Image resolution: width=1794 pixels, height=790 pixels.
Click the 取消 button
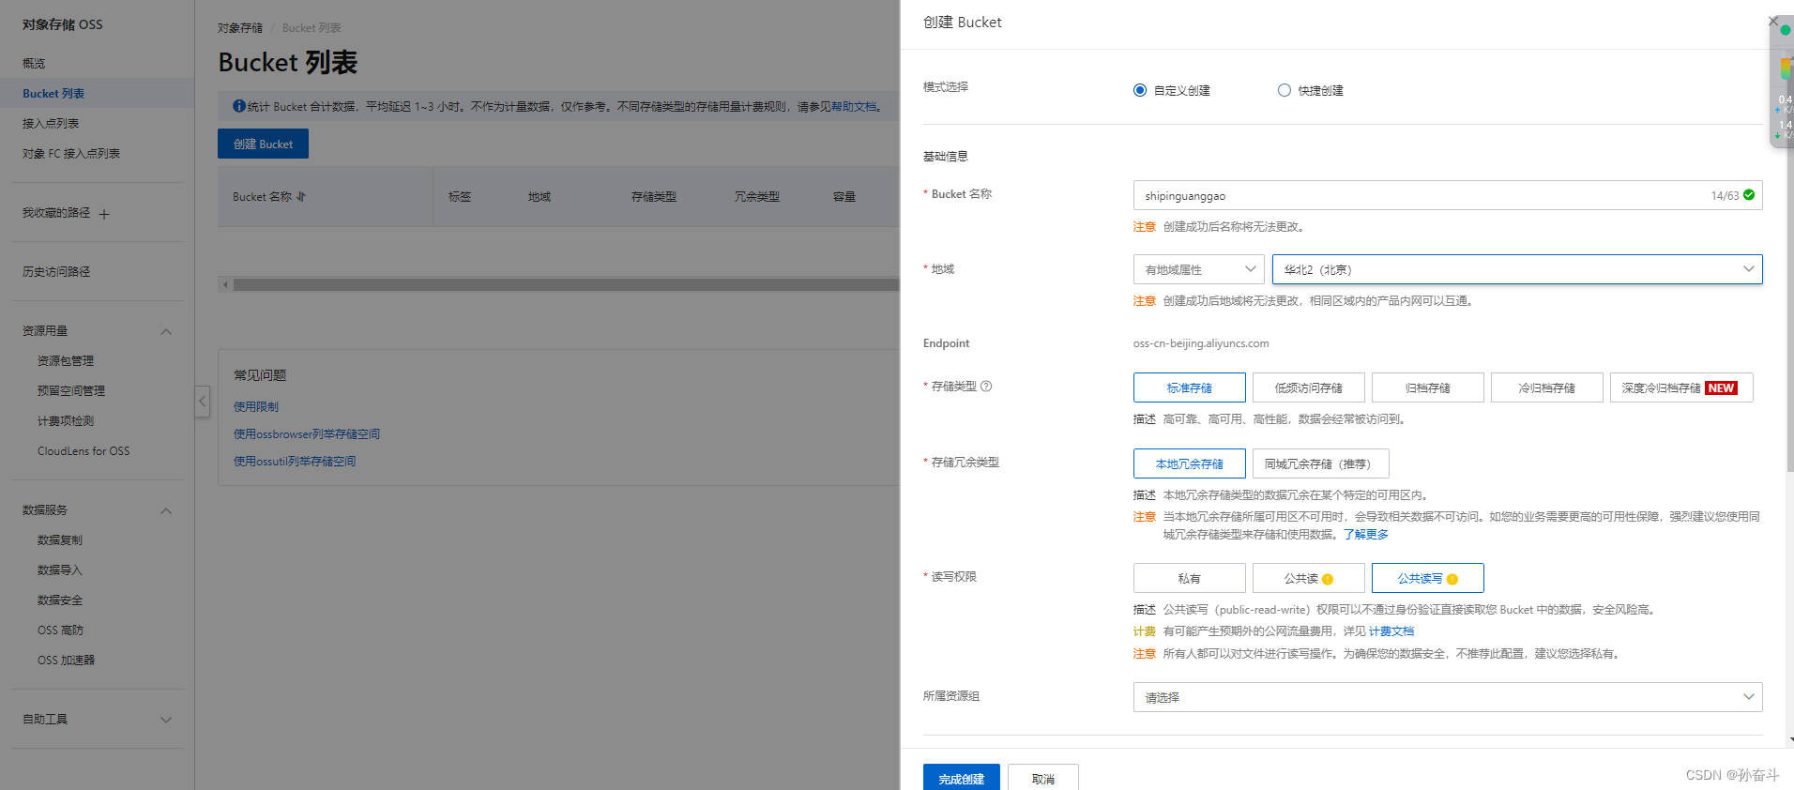[x=1043, y=779]
